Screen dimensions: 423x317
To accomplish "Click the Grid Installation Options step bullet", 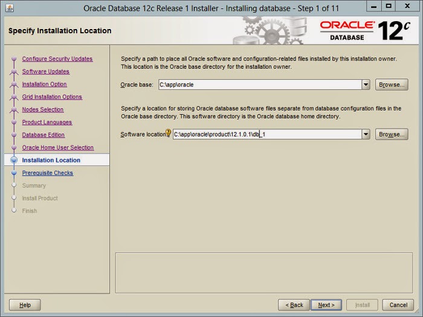I will tap(14, 97).
